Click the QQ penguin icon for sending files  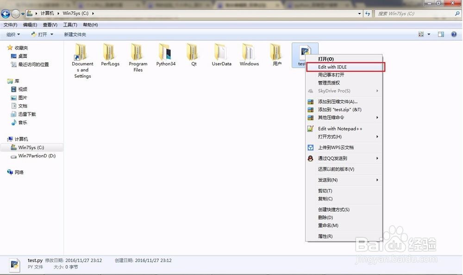point(310,158)
